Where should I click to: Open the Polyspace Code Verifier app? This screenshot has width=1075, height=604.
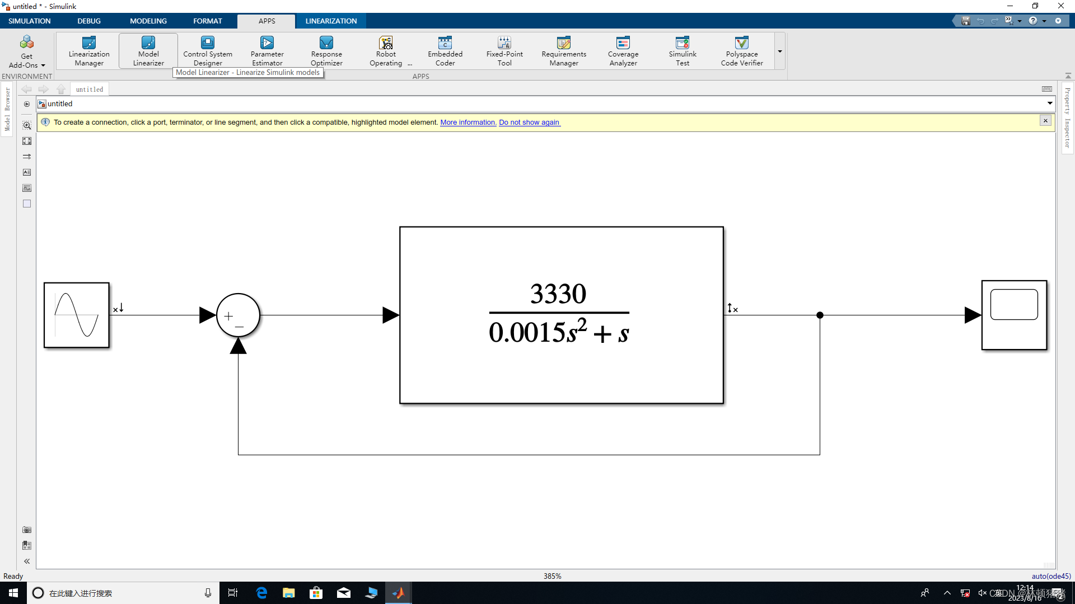click(x=741, y=50)
